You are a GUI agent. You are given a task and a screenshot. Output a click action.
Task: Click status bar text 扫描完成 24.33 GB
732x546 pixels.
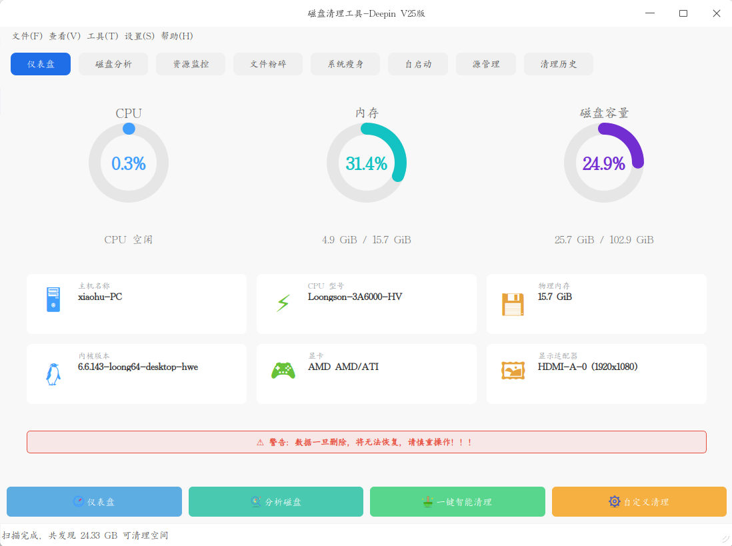pyautogui.click(x=85, y=535)
